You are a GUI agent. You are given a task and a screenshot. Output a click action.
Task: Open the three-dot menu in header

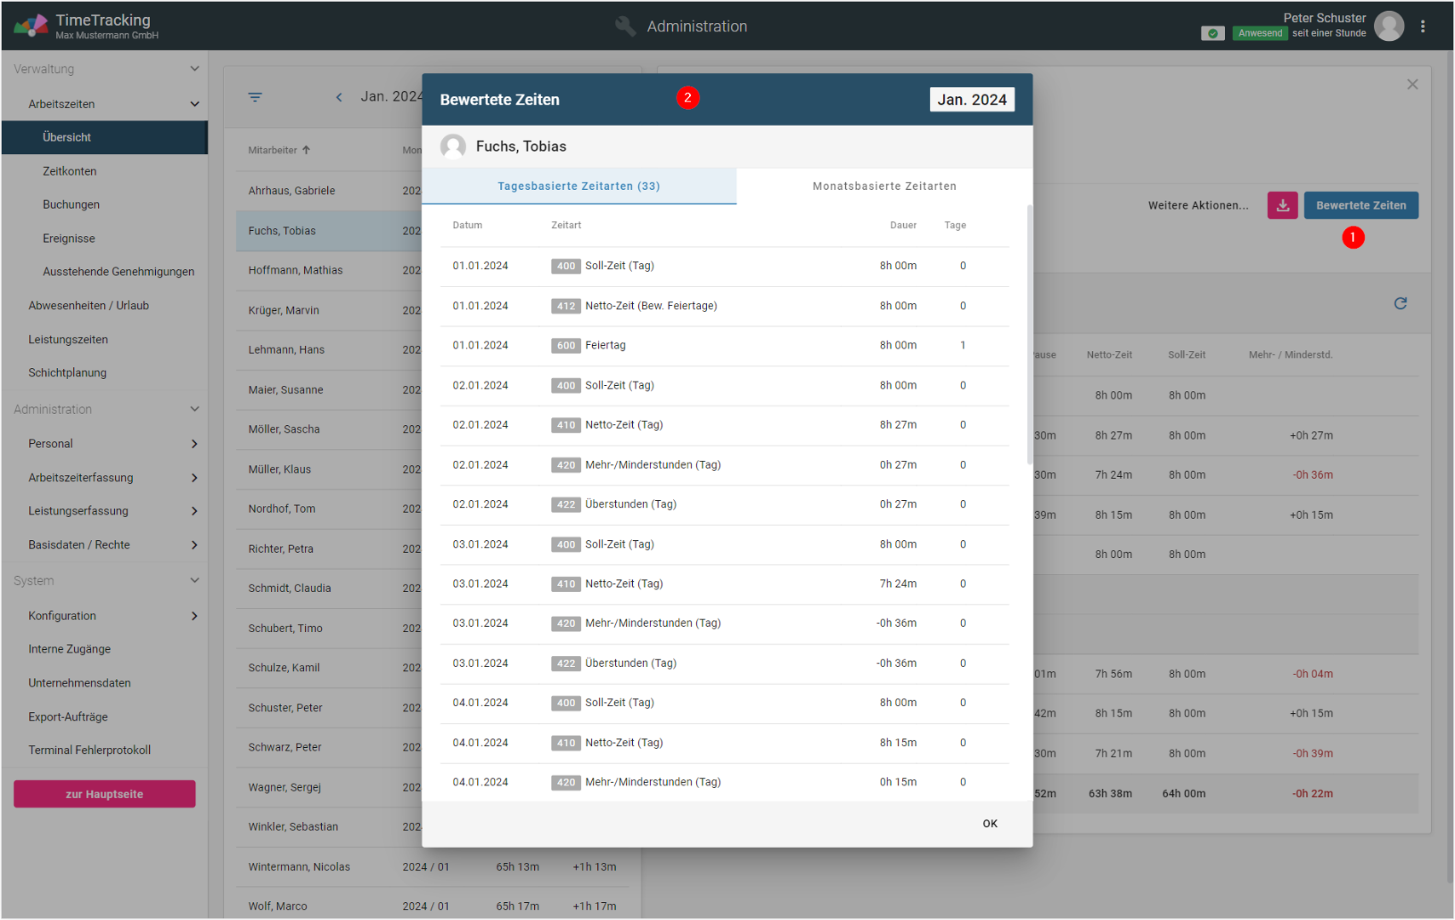pyautogui.click(x=1423, y=26)
